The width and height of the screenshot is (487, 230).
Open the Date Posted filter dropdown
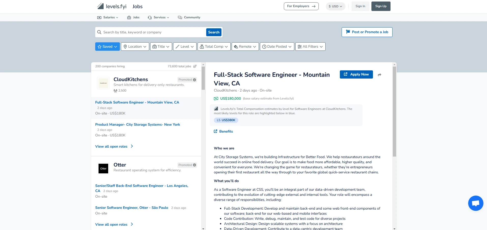point(277,46)
